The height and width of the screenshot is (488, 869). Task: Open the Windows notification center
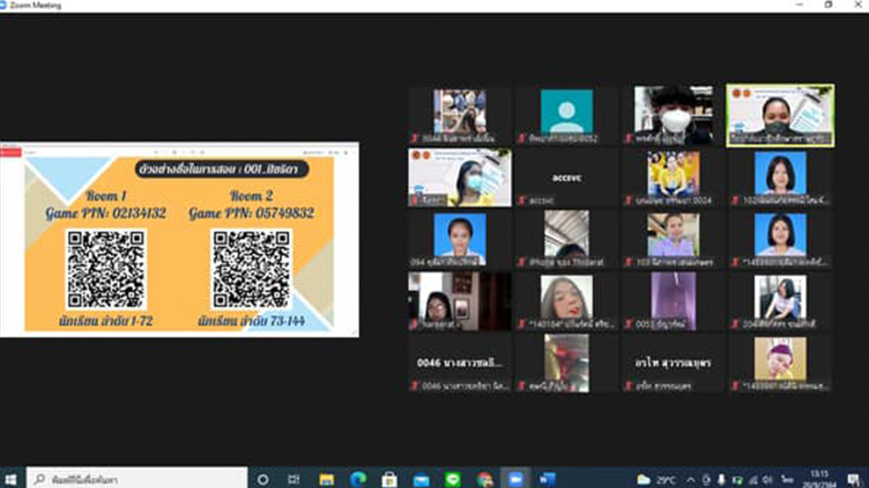pos(854,480)
